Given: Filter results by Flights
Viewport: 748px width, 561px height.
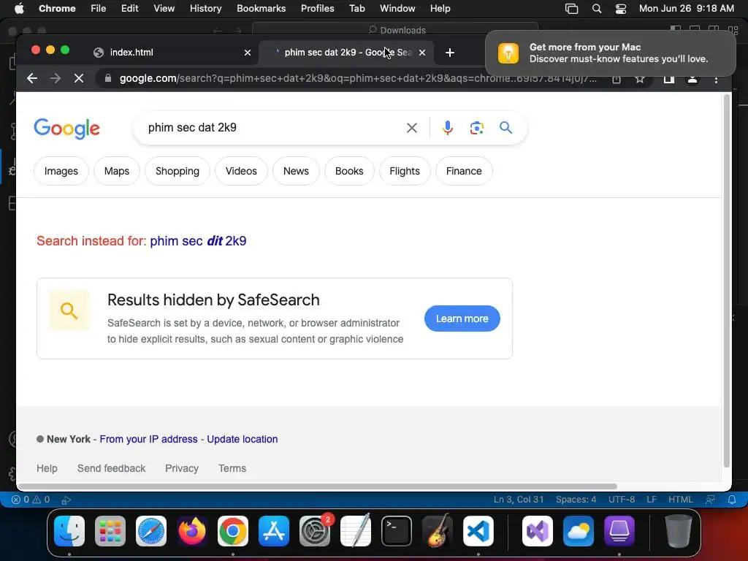Looking at the screenshot, I should coord(405,171).
